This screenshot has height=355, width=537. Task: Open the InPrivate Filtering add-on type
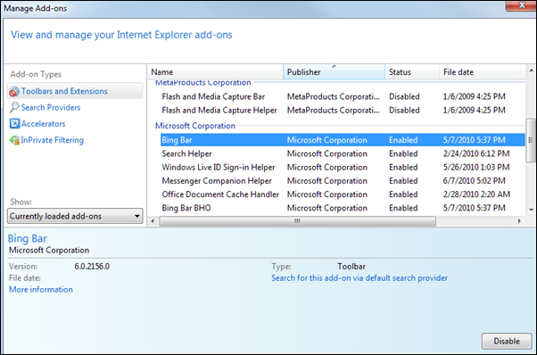click(52, 140)
